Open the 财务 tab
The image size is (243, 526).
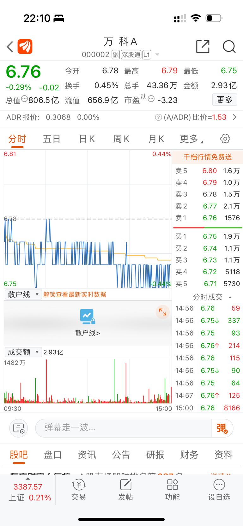point(189,455)
